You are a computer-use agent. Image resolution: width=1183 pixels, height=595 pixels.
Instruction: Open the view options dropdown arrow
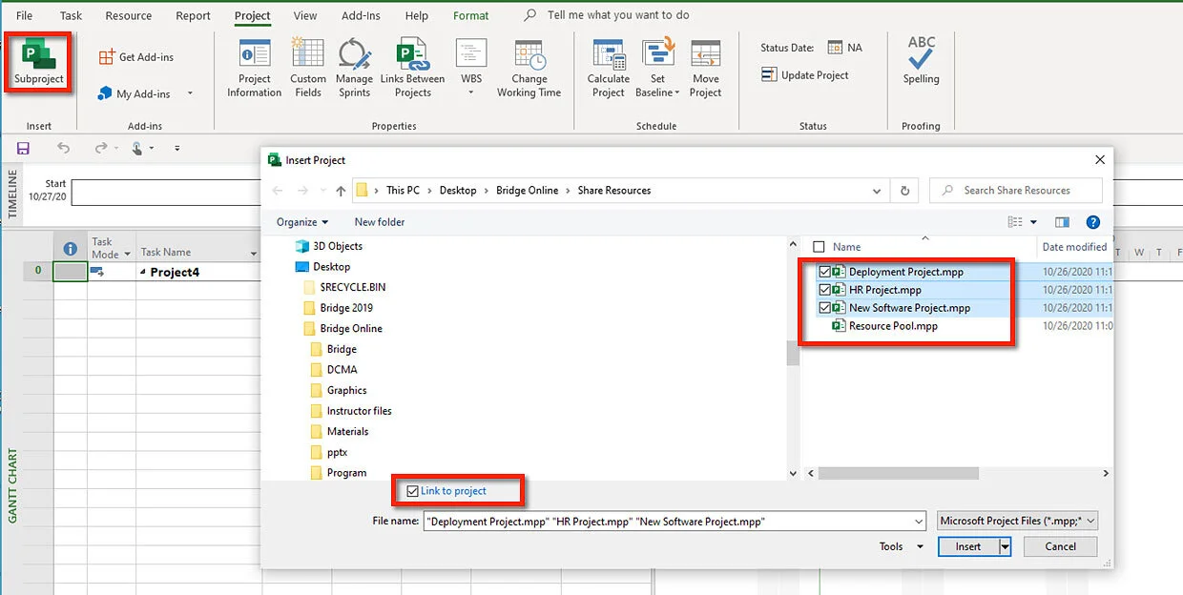[x=1034, y=222]
